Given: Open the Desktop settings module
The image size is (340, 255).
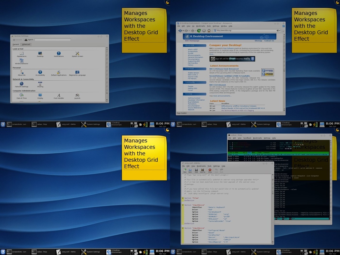Looking at the screenshot, I should pos(40,54).
